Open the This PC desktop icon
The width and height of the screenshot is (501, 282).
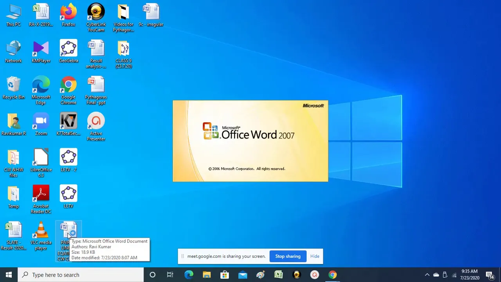click(x=13, y=16)
